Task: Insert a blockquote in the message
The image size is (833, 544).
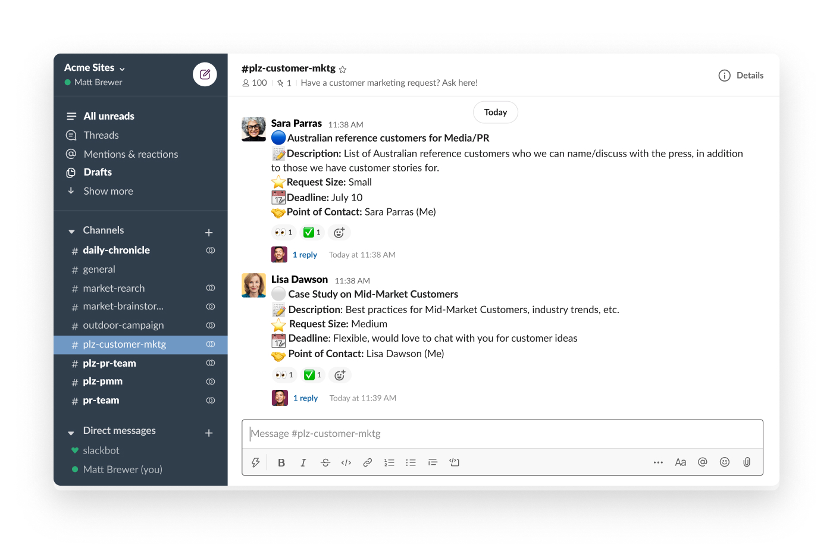Action: [x=433, y=462]
